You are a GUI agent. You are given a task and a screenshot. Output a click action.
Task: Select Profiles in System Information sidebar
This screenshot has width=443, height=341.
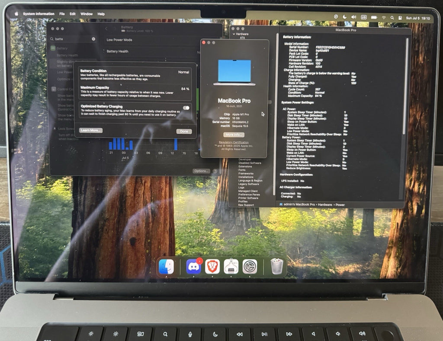click(x=243, y=202)
